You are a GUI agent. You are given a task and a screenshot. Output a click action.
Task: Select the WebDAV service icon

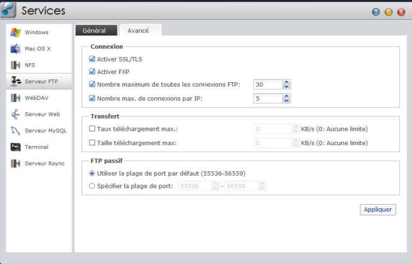coord(16,98)
